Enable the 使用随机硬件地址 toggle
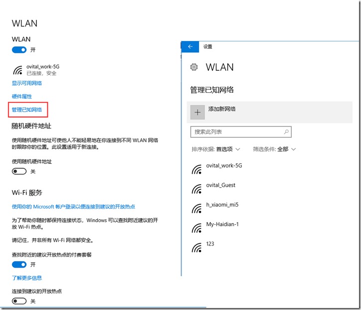This screenshot has width=361, height=310. click(19, 171)
